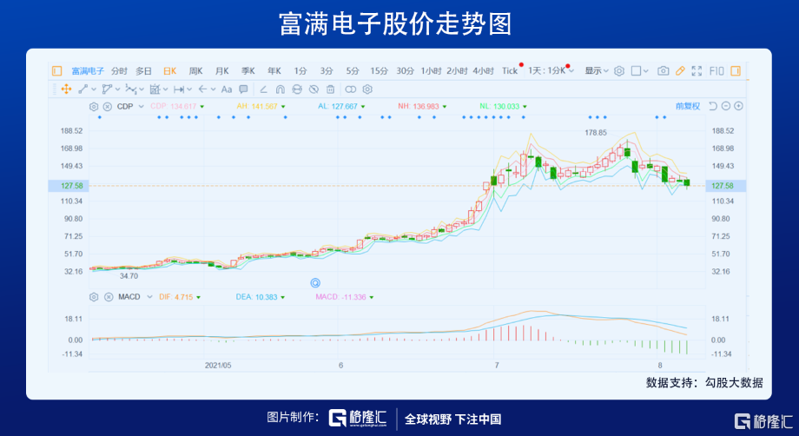Viewport: 799px width, 436px height.
Task: Select the comment bubble annotation tool
Action: pos(243,89)
